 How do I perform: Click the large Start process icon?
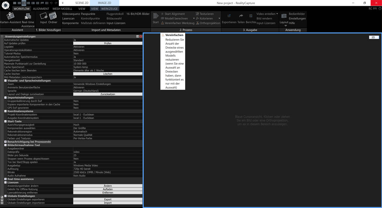click(156, 16)
